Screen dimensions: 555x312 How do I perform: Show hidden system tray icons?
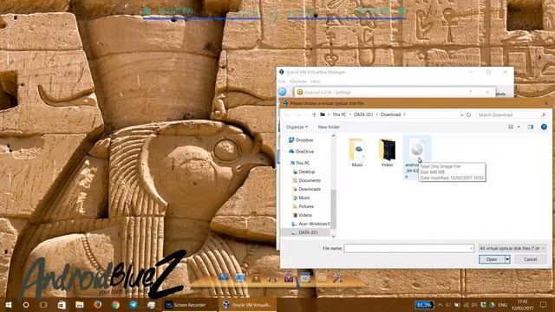[440, 304]
